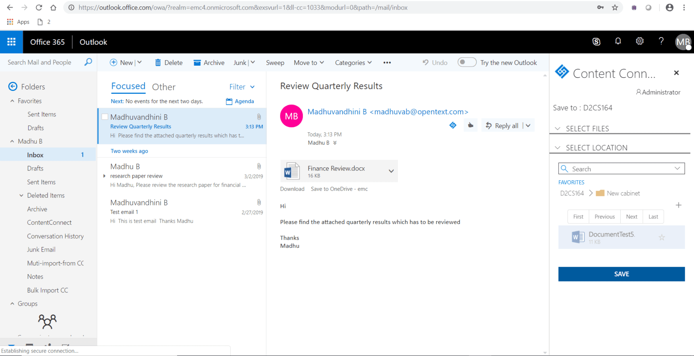Click the Agenda calendar icon
The height and width of the screenshot is (356, 694).
(229, 101)
